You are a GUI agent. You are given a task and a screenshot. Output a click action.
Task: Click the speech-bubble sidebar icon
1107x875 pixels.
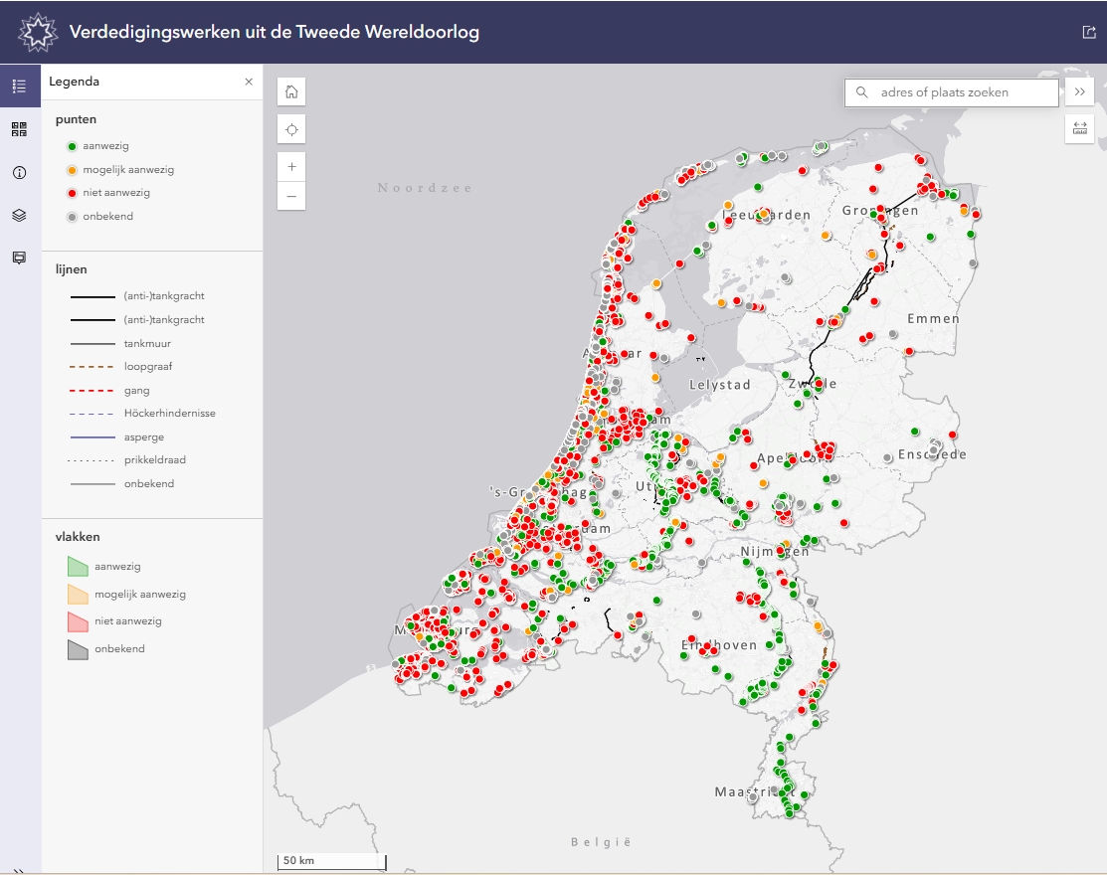(x=19, y=258)
